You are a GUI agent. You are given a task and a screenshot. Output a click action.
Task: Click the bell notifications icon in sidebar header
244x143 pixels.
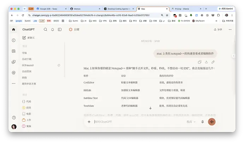click(x=53, y=30)
